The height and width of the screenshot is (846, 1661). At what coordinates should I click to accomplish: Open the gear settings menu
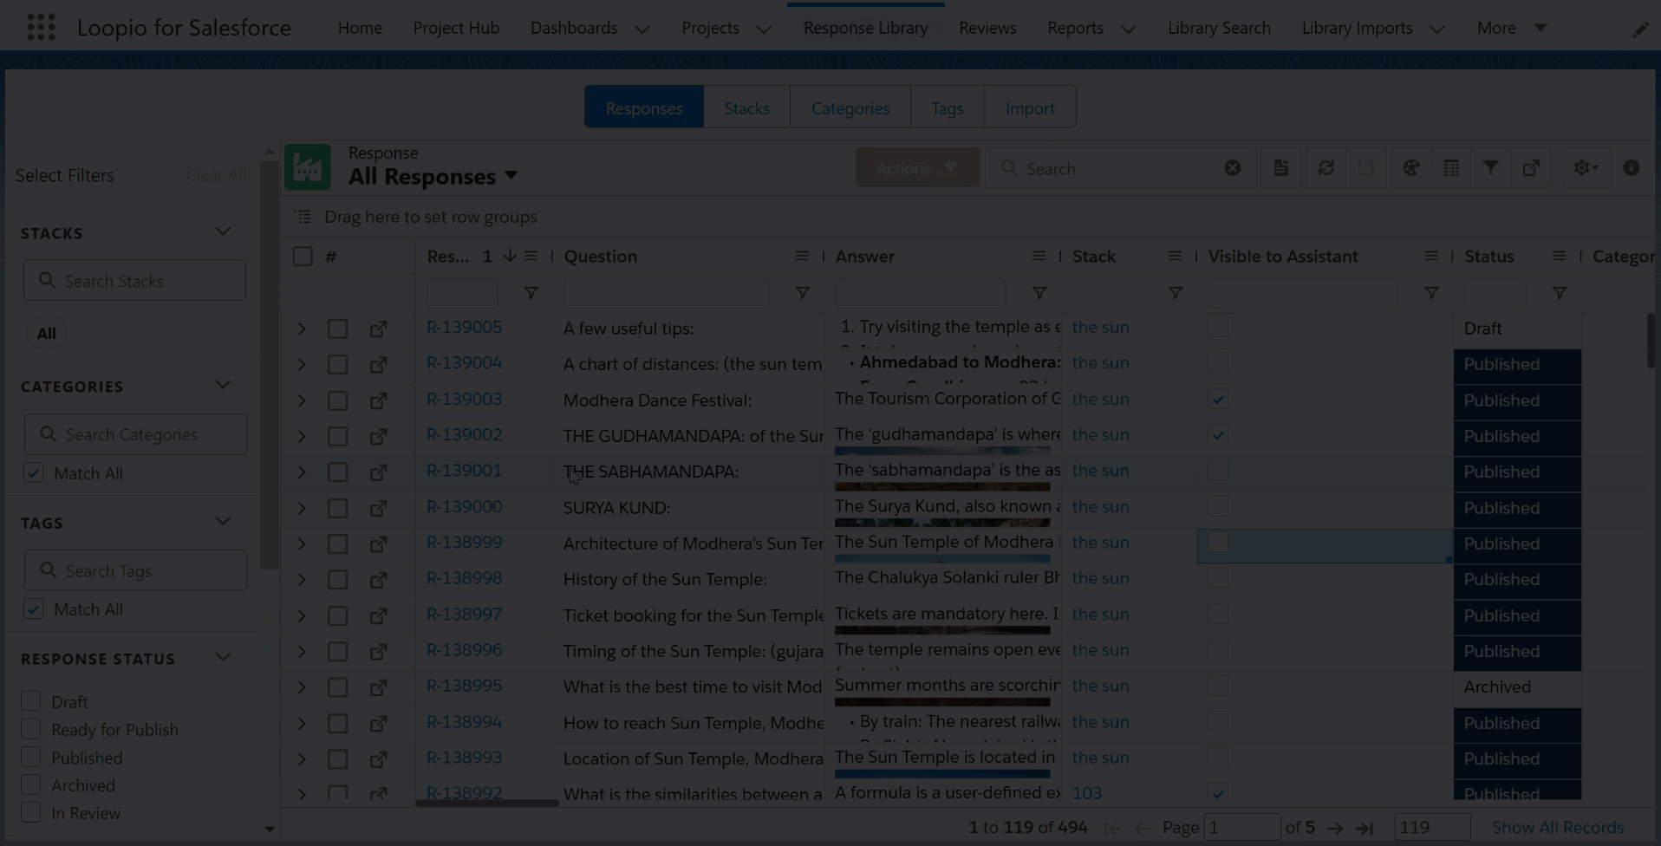pos(1586,168)
